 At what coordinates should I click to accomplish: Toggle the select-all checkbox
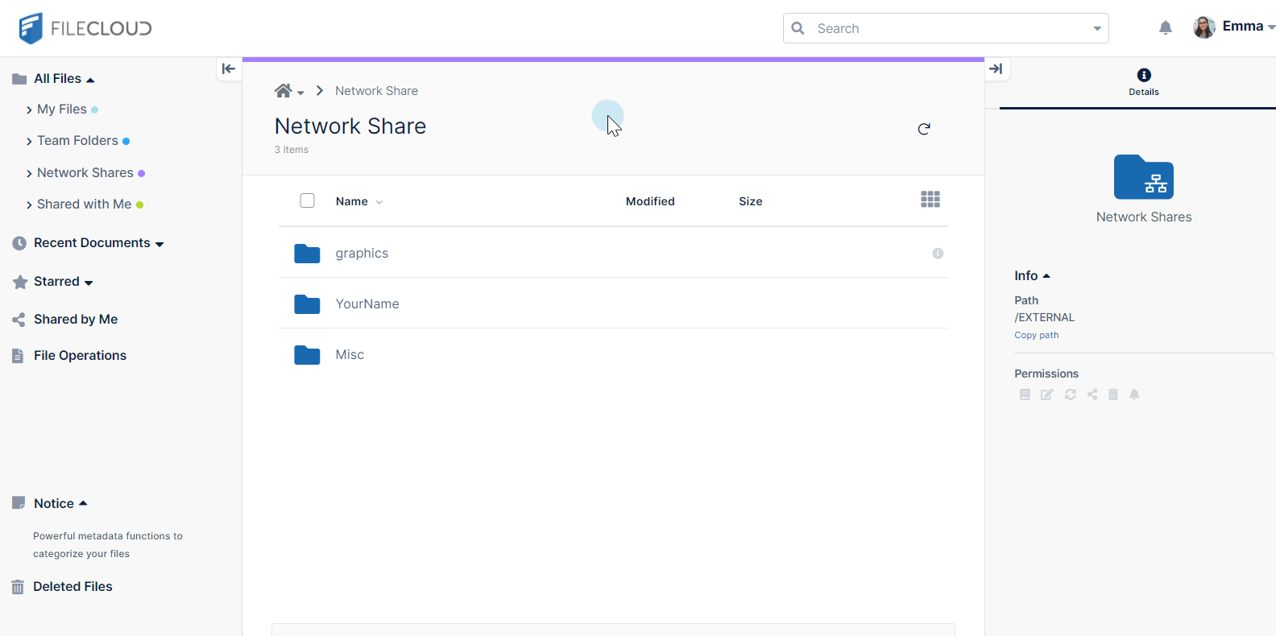tap(307, 200)
